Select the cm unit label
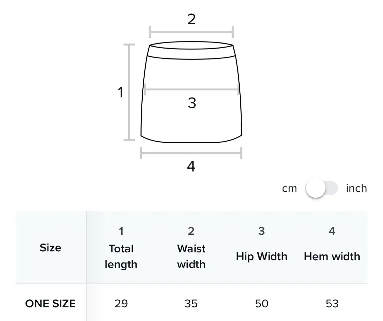383x321 pixels. tap(289, 188)
